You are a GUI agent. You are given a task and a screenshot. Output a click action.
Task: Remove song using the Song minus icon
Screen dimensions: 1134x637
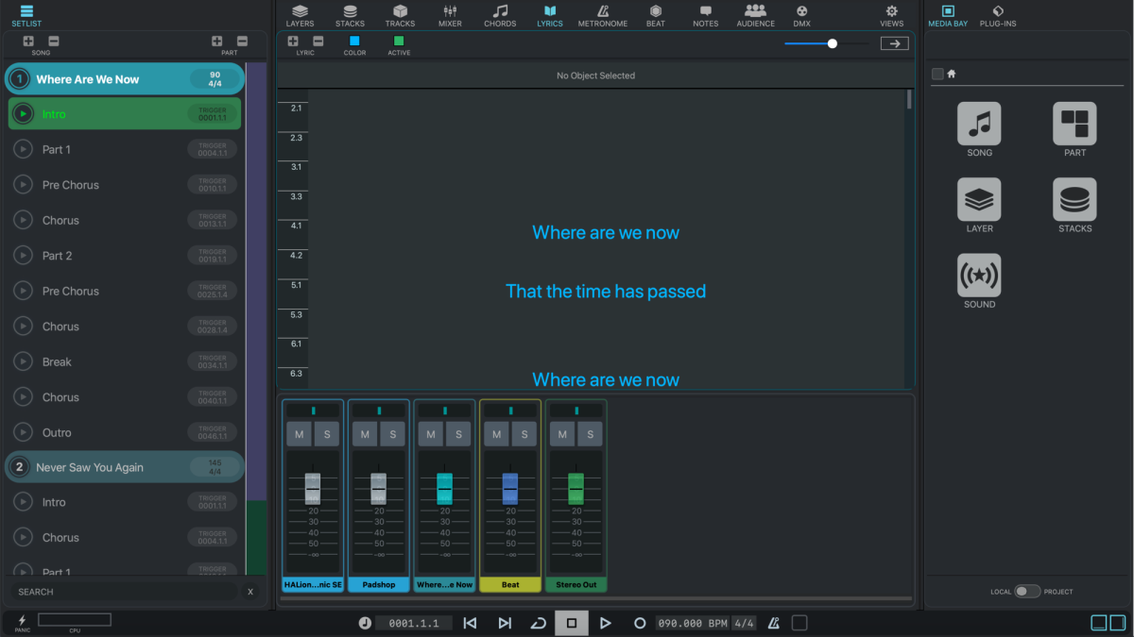(x=54, y=42)
